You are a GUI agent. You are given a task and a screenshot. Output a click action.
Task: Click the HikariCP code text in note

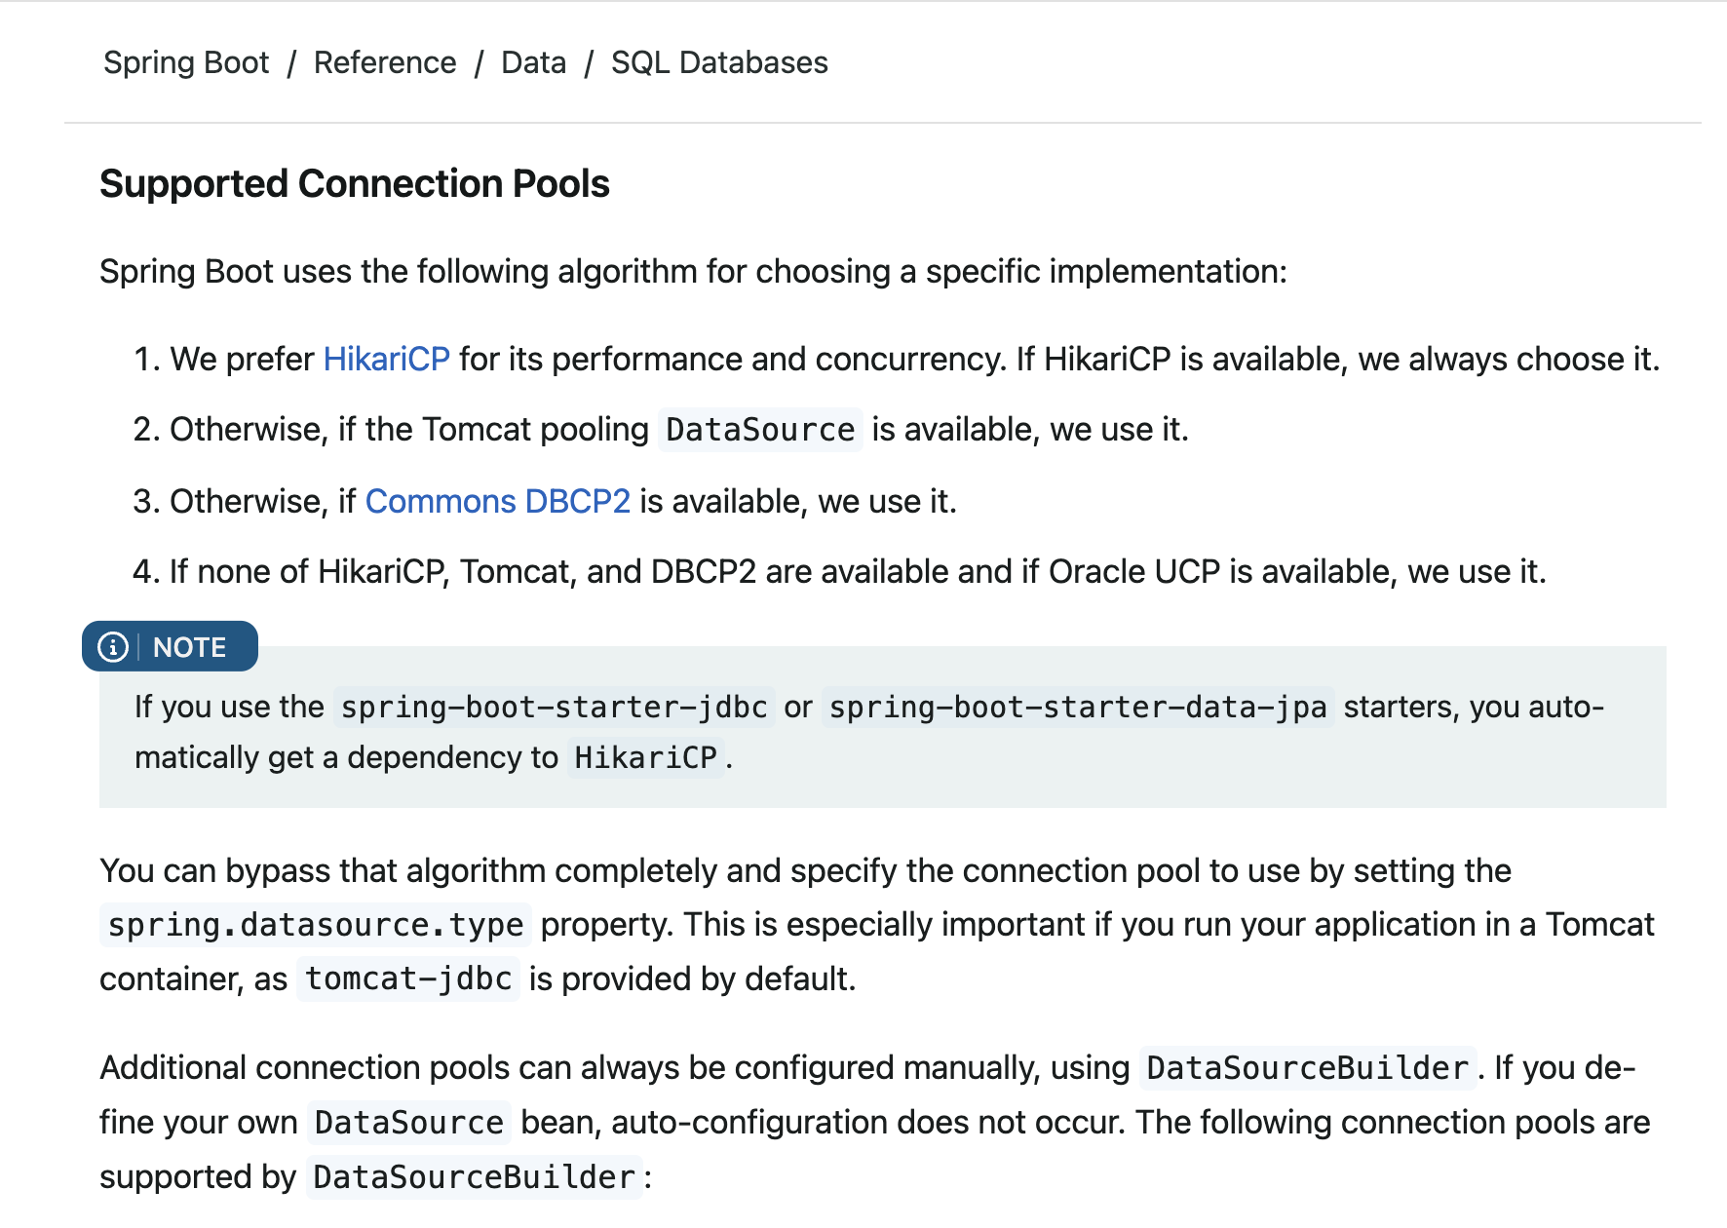(645, 757)
